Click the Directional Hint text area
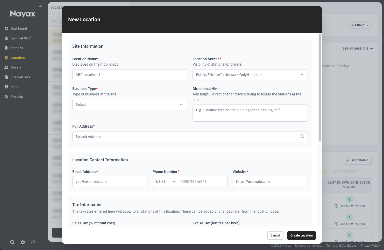Image resolution: width=384 pixels, height=250 pixels. point(250,113)
